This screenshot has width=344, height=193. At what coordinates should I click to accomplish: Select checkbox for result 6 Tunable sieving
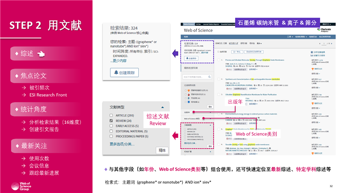click(219, 144)
